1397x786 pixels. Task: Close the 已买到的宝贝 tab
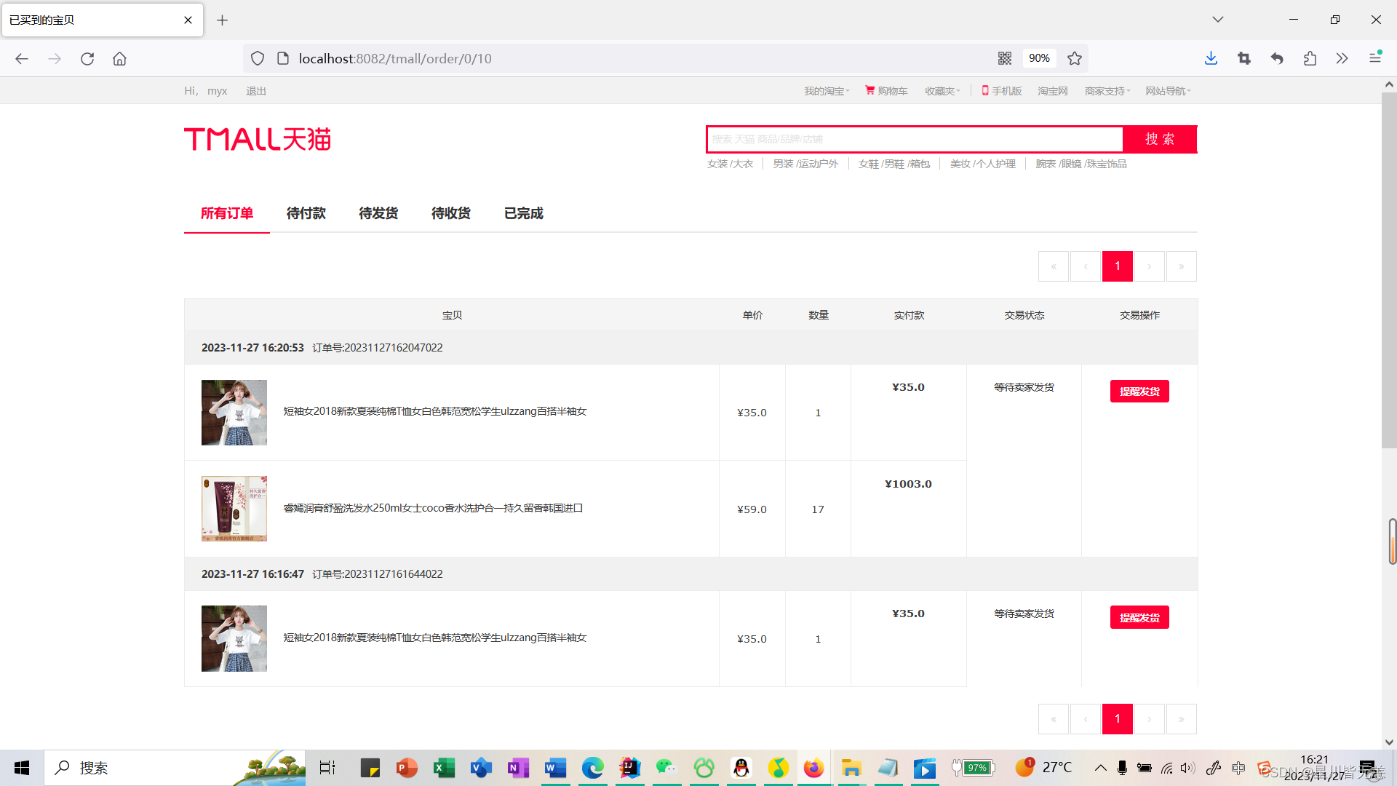coord(188,20)
